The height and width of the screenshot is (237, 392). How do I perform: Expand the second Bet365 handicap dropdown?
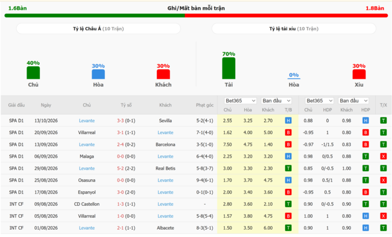tap(320, 100)
